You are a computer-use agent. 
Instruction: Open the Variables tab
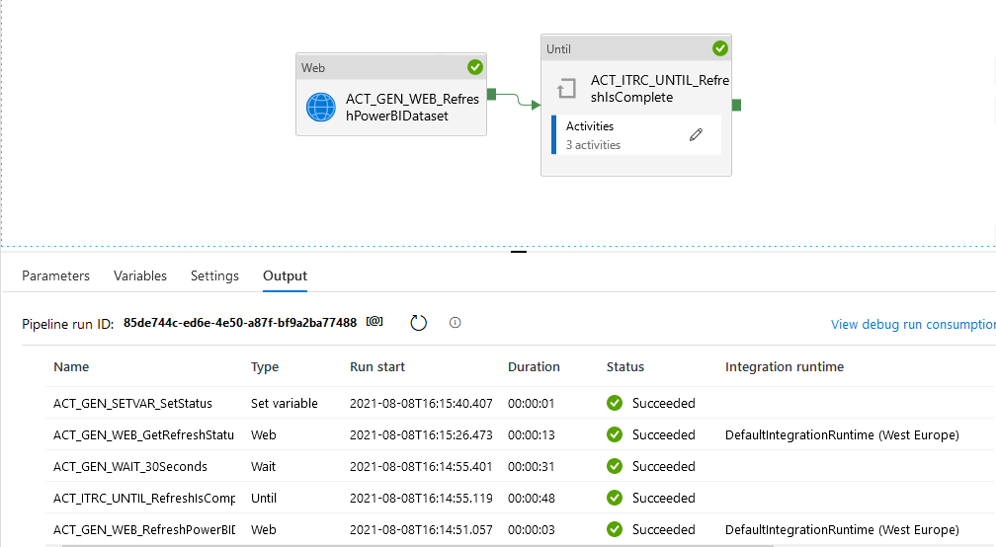click(140, 276)
